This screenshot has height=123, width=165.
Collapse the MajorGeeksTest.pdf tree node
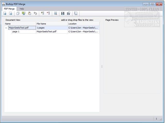(x=6, y=28)
